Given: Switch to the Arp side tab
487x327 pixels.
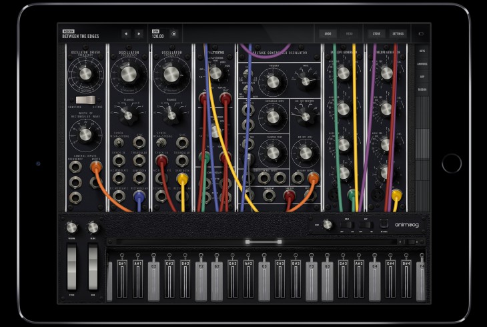Looking at the screenshot, I should pyautogui.click(x=422, y=76).
